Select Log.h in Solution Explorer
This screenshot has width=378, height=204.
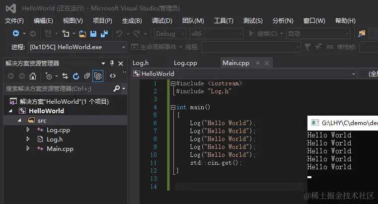(x=55, y=139)
